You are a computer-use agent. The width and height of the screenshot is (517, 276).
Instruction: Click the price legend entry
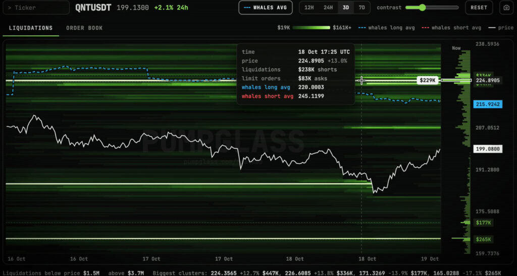pos(501,28)
